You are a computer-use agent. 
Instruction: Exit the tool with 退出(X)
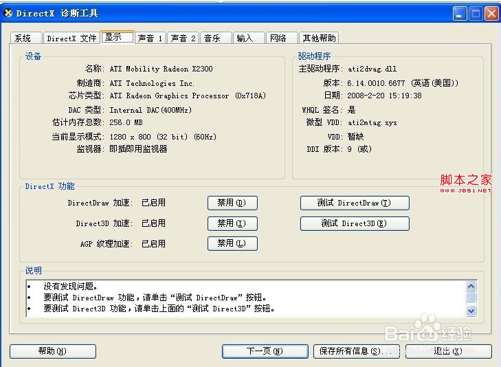click(x=448, y=351)
